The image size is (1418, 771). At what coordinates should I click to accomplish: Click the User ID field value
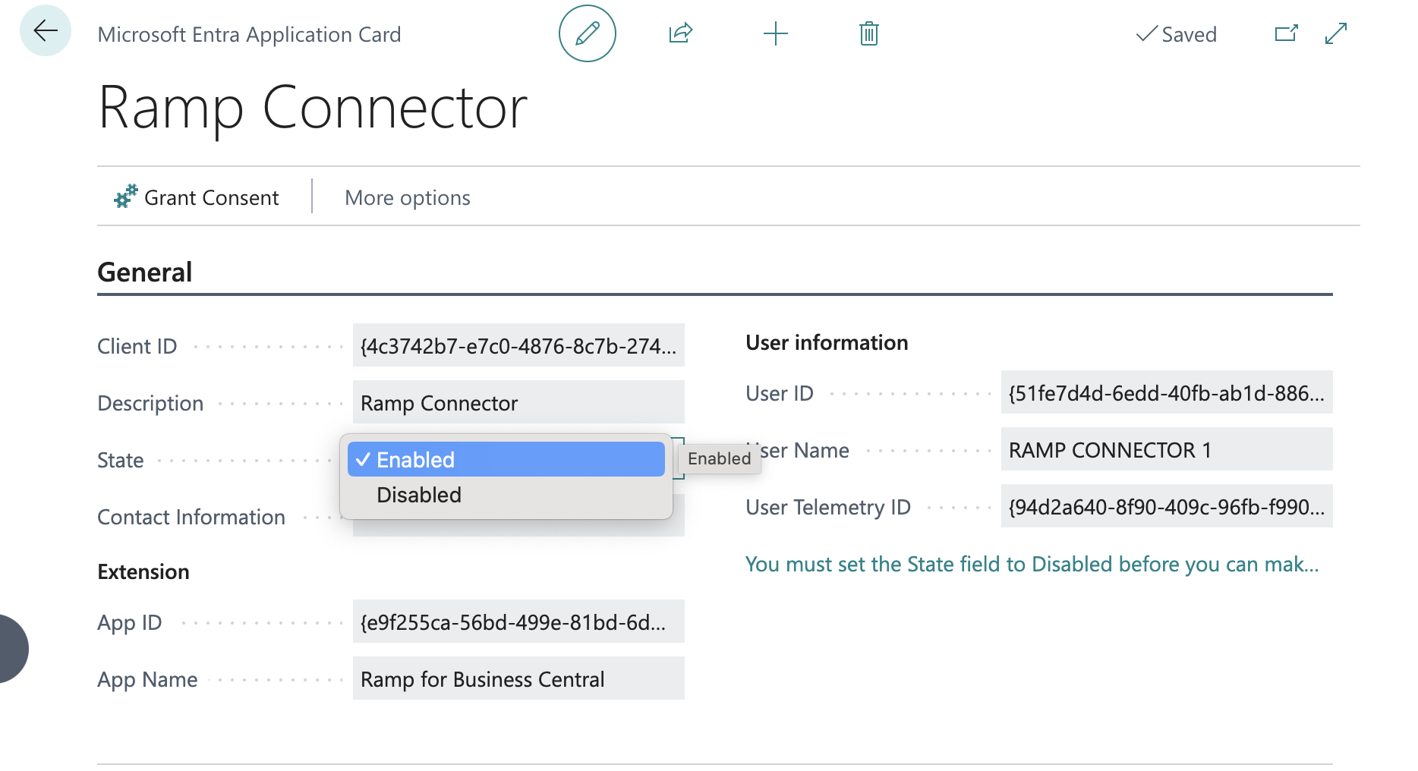click(1167, 392)
